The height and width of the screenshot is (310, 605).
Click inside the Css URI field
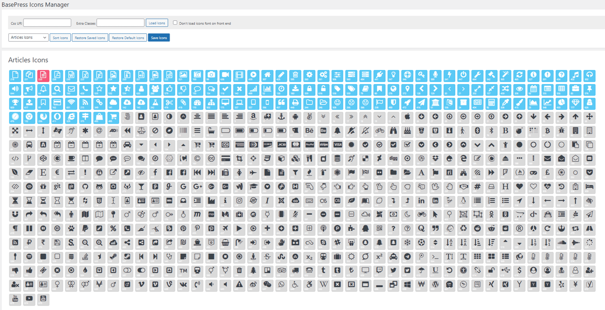point(47,23)
